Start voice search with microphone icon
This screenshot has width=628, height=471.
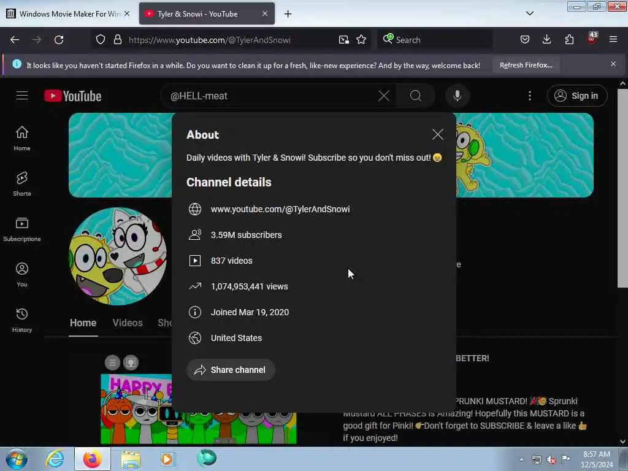457,96
